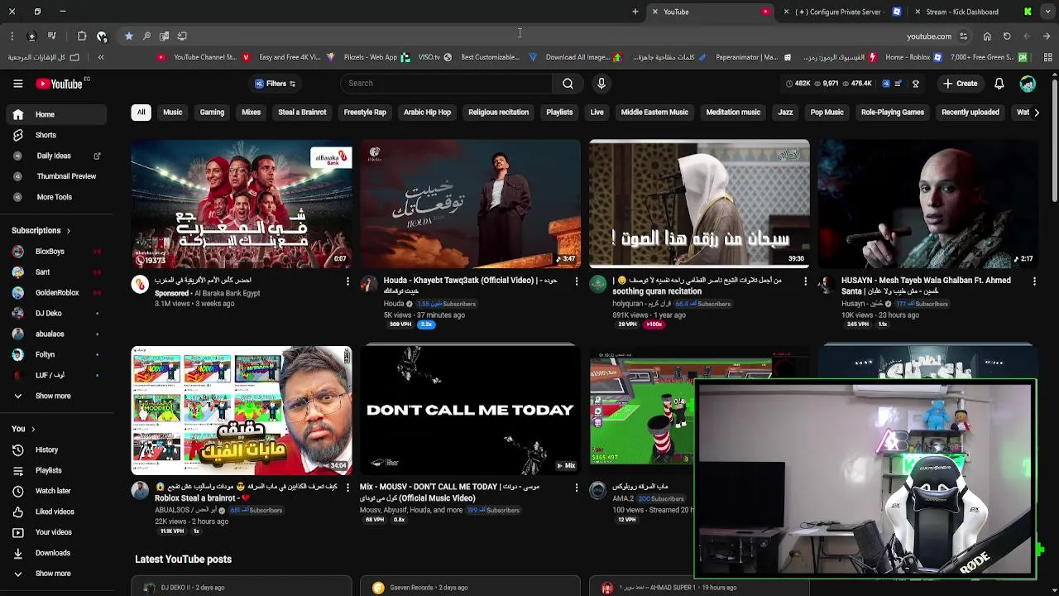Expand Show more under Subscriptions
The height and width of the screenshot is (596, 1059).
[x=53, y=396]
